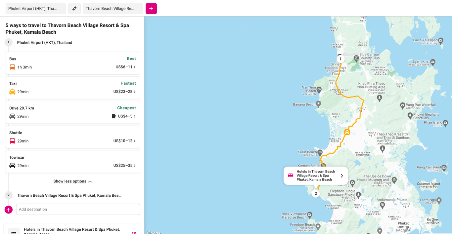Click Lawa Yai Island map pin
Screen dimensions: 452x234
click(x=441, y=41)
